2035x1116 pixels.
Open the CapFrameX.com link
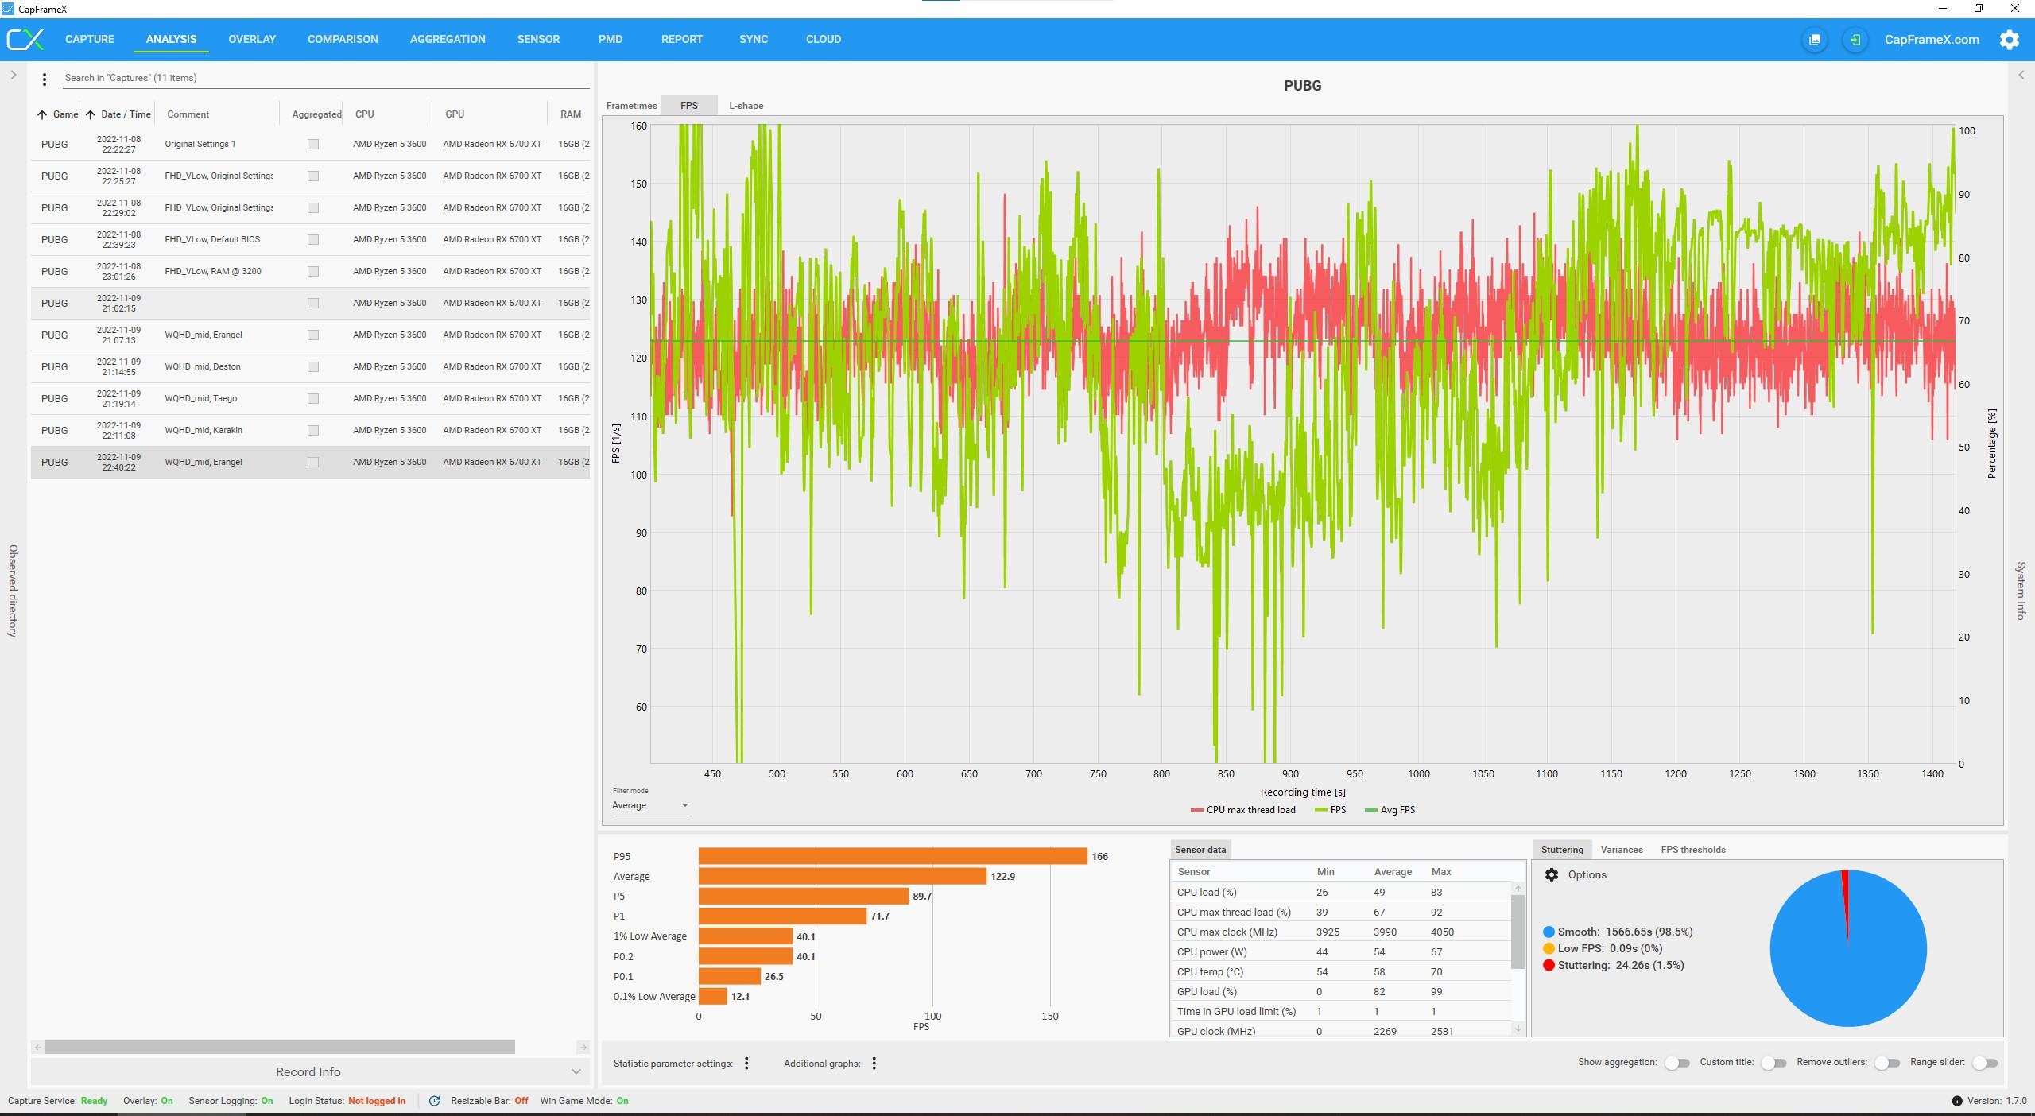(x=1932, y=40)
